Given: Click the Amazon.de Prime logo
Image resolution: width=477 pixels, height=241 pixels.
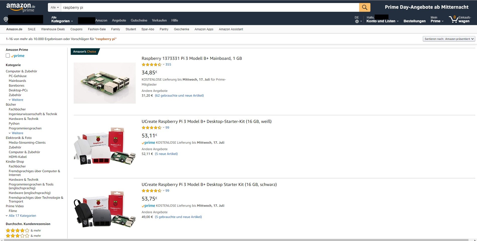Looking at the screenshot, I should pos(21,8).
